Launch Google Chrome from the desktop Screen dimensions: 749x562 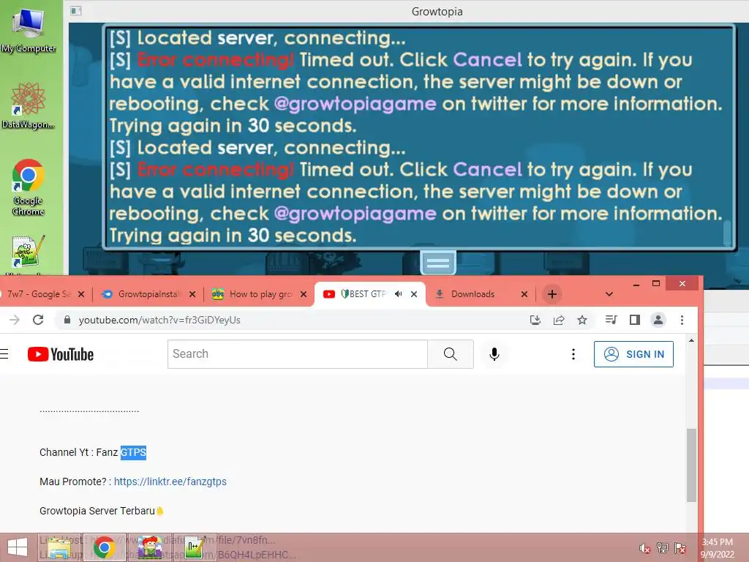click(29, 187)
